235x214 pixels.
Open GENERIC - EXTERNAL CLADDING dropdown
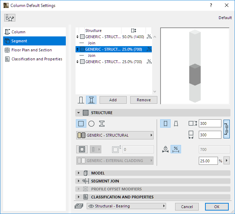click(x=115, y=161)
